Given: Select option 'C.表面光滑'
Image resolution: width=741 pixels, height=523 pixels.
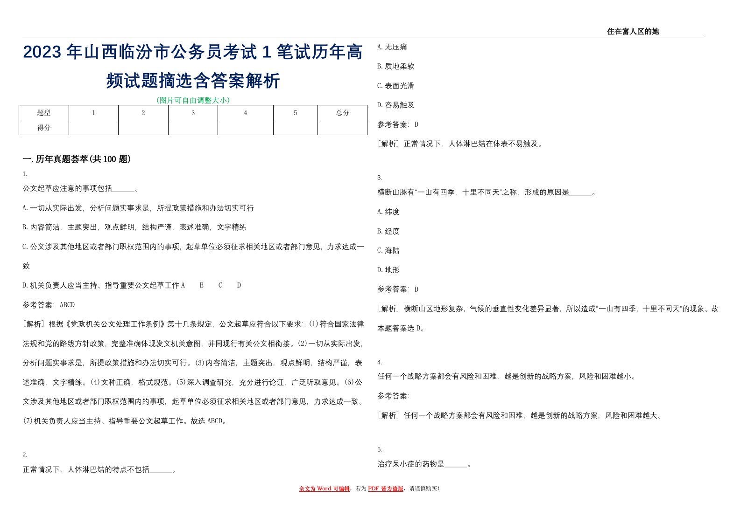Looking at the screenshot, I should [x=396, y=86].
